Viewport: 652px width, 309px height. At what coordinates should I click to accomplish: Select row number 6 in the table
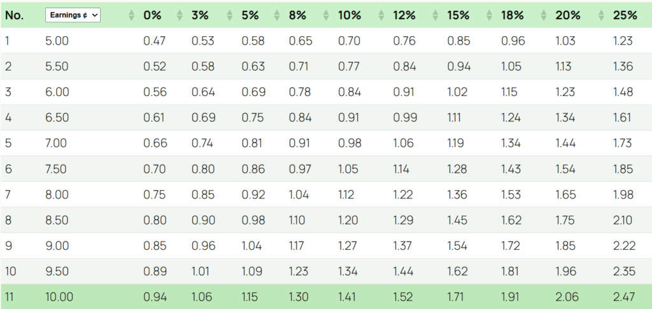point(9,169)
